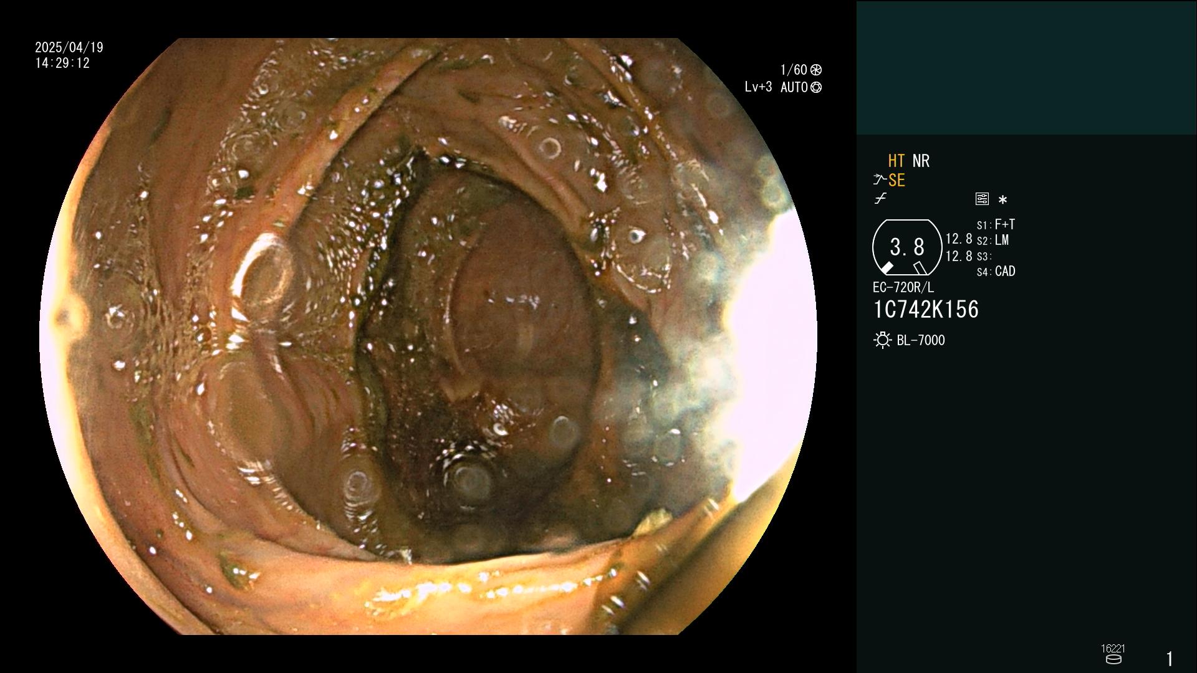Viewport: 1197px width, 673px height.
Task: Select the empty S3: switch assignment
Action: click(984, 257)
